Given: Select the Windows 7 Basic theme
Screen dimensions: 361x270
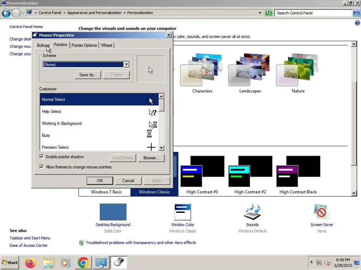Looking at the screenshot, I should coord(106,192).
